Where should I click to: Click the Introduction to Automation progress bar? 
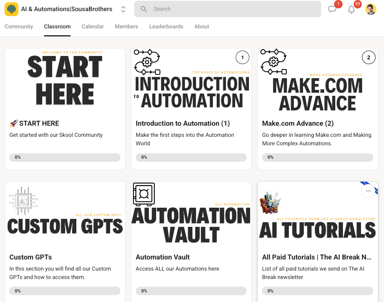pyautogui.click(x=191, y=158)
